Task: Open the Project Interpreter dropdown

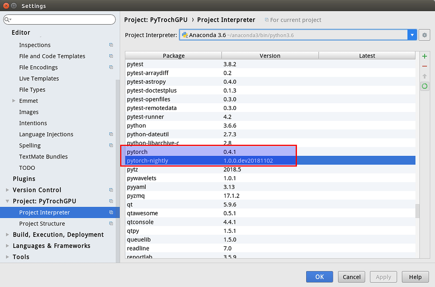Action: pos(411,35)
